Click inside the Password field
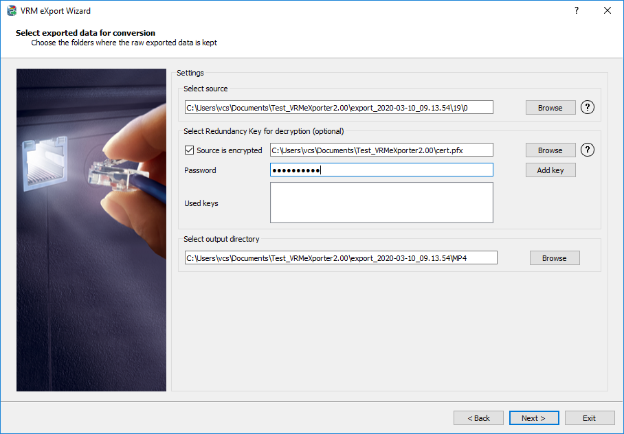 coord(381,170)
